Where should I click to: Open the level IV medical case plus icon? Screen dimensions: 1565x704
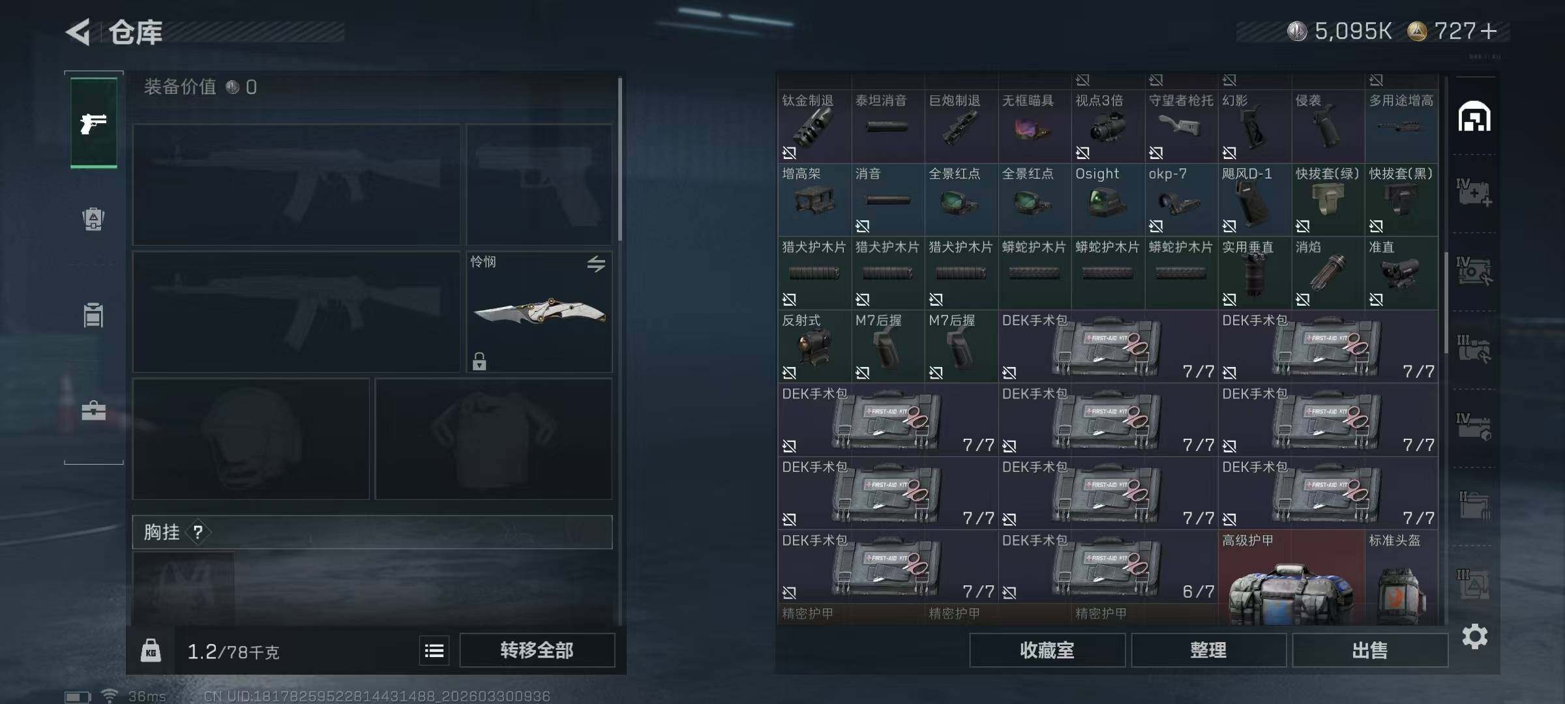click(x=1474, y=193)
